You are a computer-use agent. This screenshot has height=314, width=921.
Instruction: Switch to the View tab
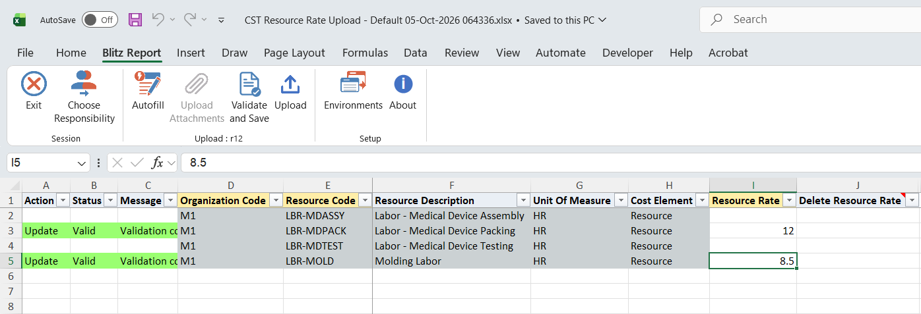508,53
